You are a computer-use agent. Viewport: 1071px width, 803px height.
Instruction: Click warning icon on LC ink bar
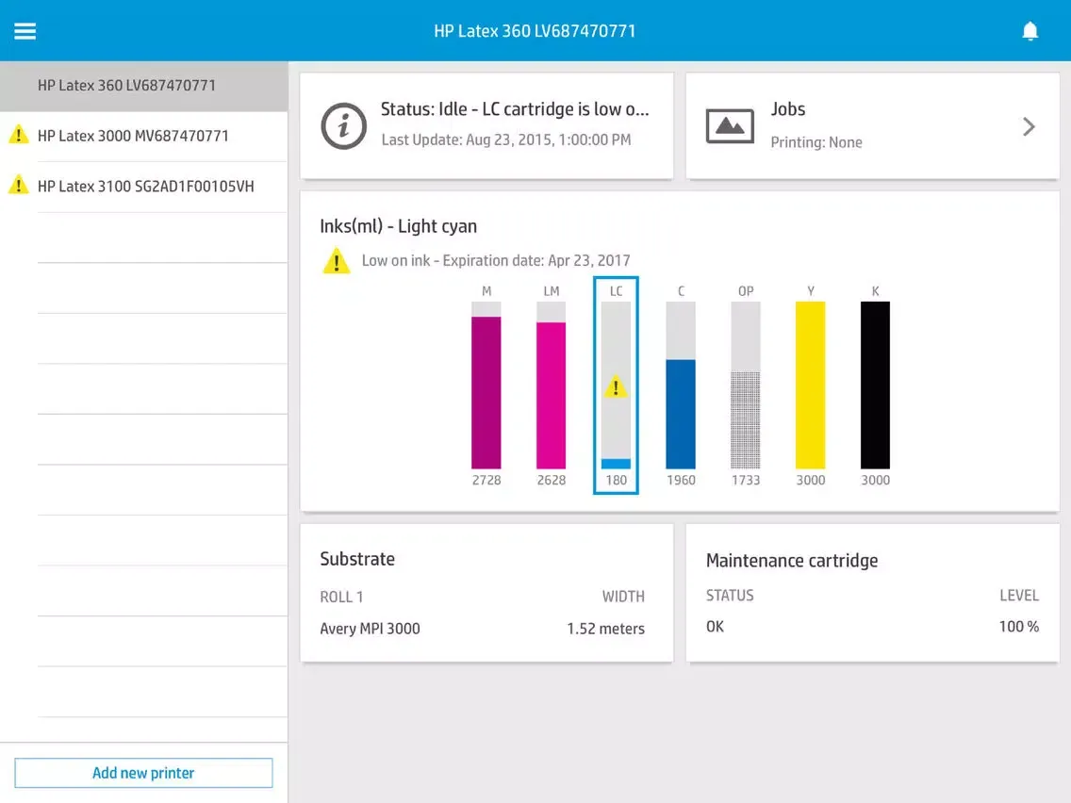(616, 386)
